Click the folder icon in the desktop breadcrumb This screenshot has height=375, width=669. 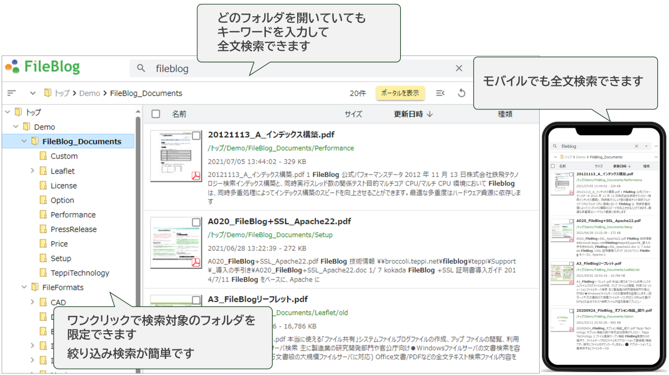pyautogui.click(x=48, y=93)
